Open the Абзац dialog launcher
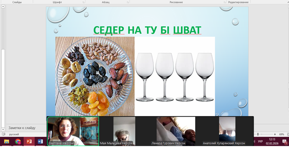Screen dimensions: 289x147 coord(128,2)
